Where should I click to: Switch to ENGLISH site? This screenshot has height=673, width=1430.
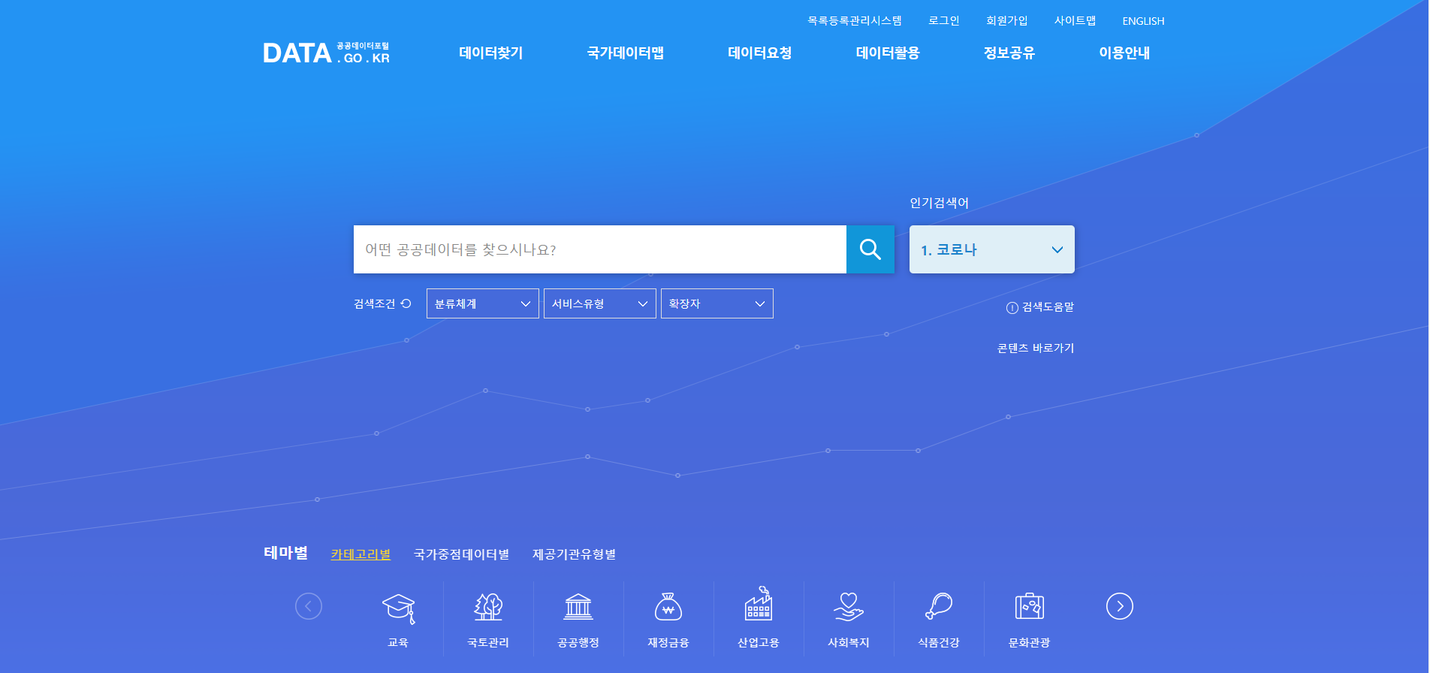coord(1143,21)
